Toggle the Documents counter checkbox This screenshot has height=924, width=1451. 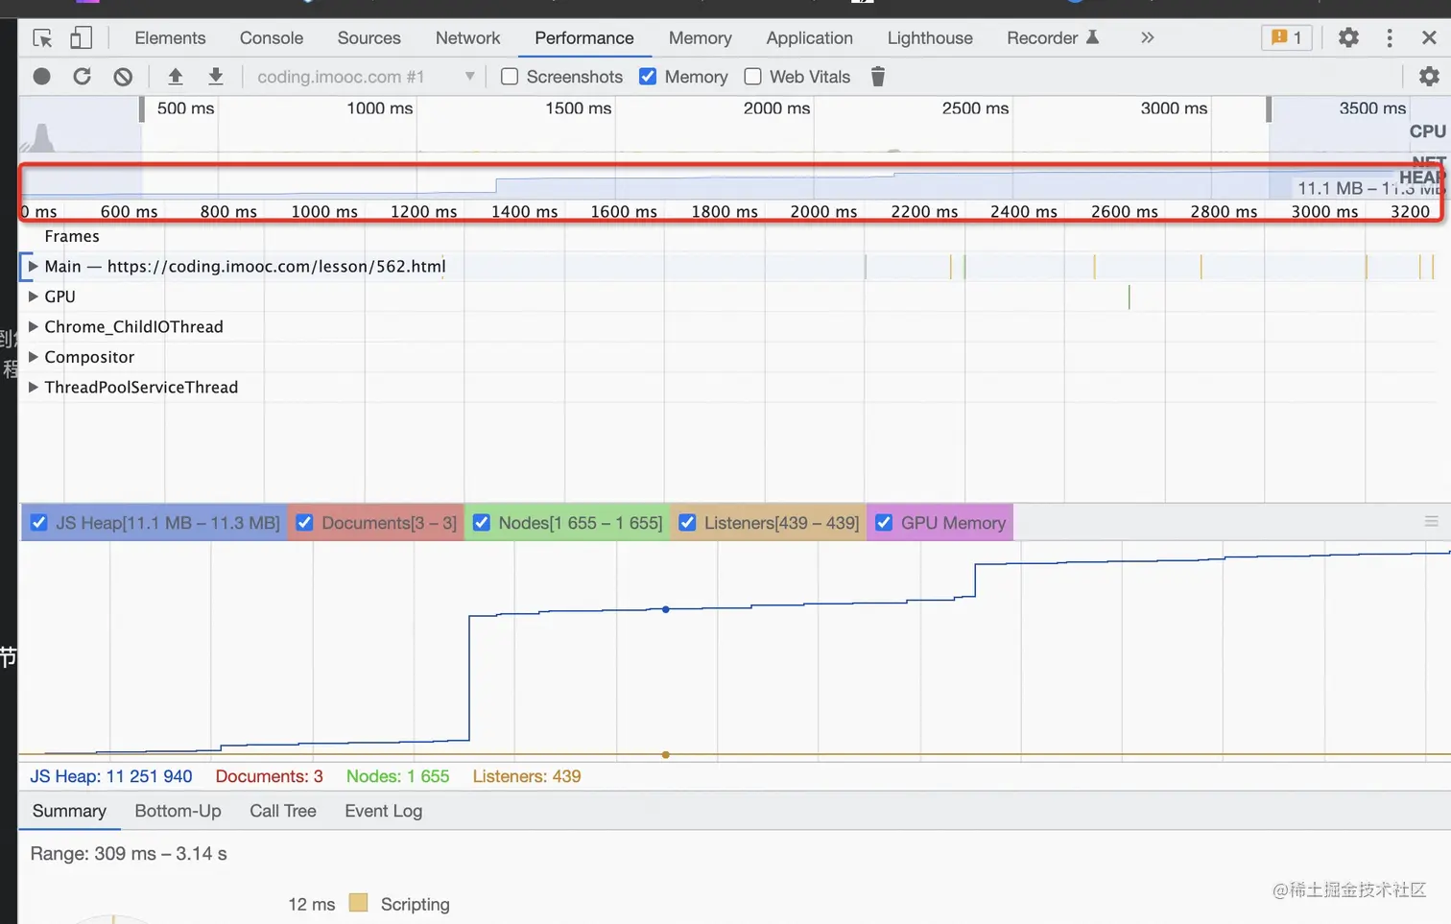(305, 523)
